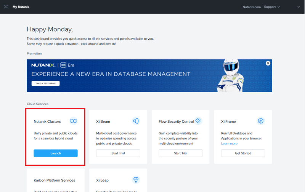Click the Xi Beam megaphone icon
The image size is (305, 192).
(x=136, y=121)
